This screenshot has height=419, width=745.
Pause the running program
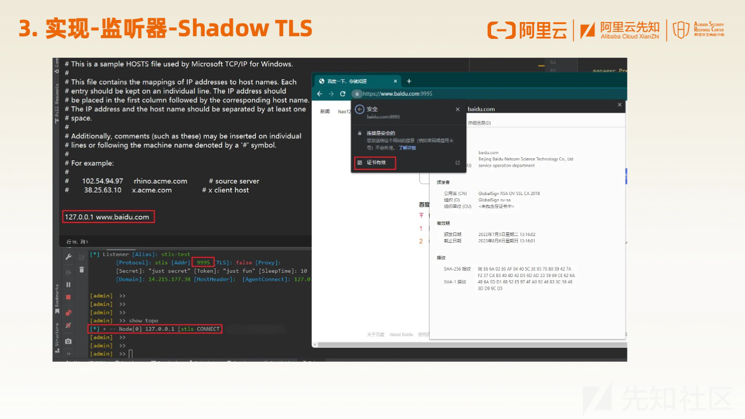pos(68,285)
